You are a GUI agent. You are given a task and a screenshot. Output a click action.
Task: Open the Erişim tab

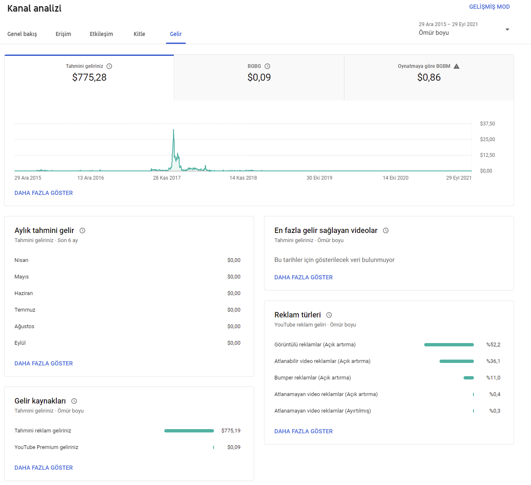(63, 34)
